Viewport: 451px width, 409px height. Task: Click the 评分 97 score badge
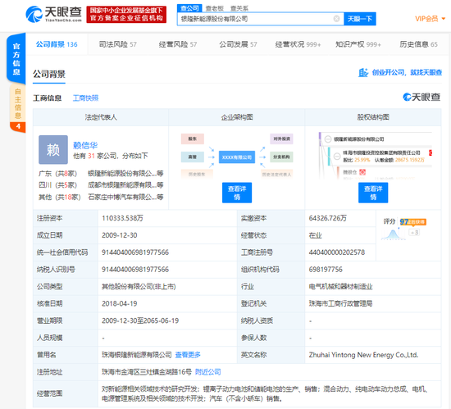coord(412,221)
